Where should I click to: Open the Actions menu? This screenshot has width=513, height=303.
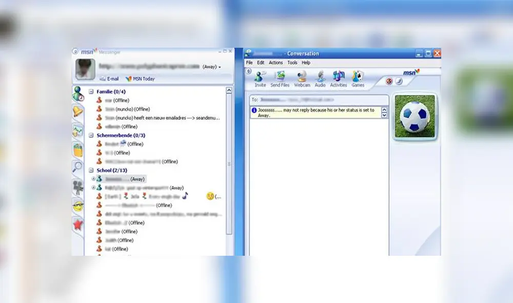click(x=276, y=62)
